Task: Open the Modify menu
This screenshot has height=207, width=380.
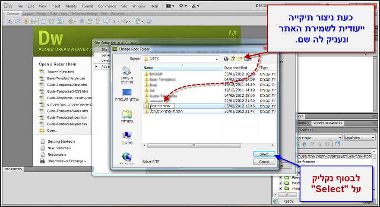Action: 71,6
